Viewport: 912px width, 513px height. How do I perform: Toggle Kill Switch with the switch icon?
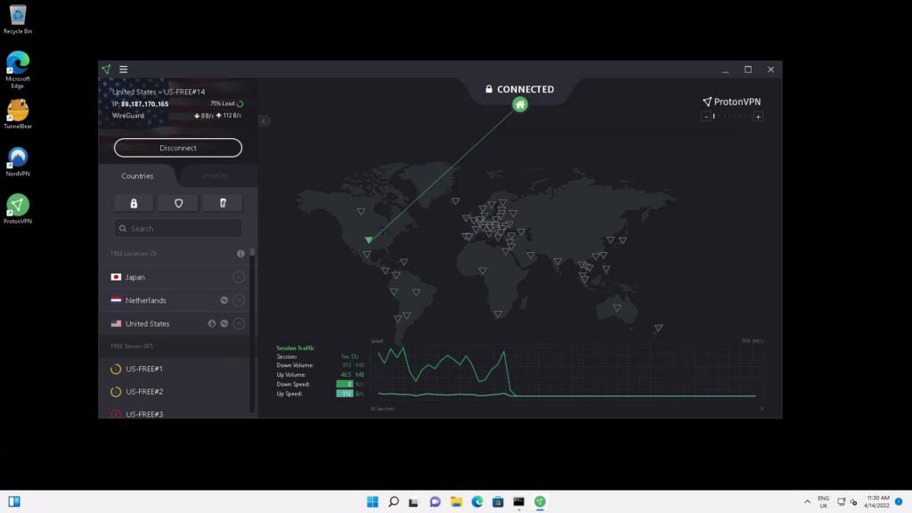coord(223,203)
